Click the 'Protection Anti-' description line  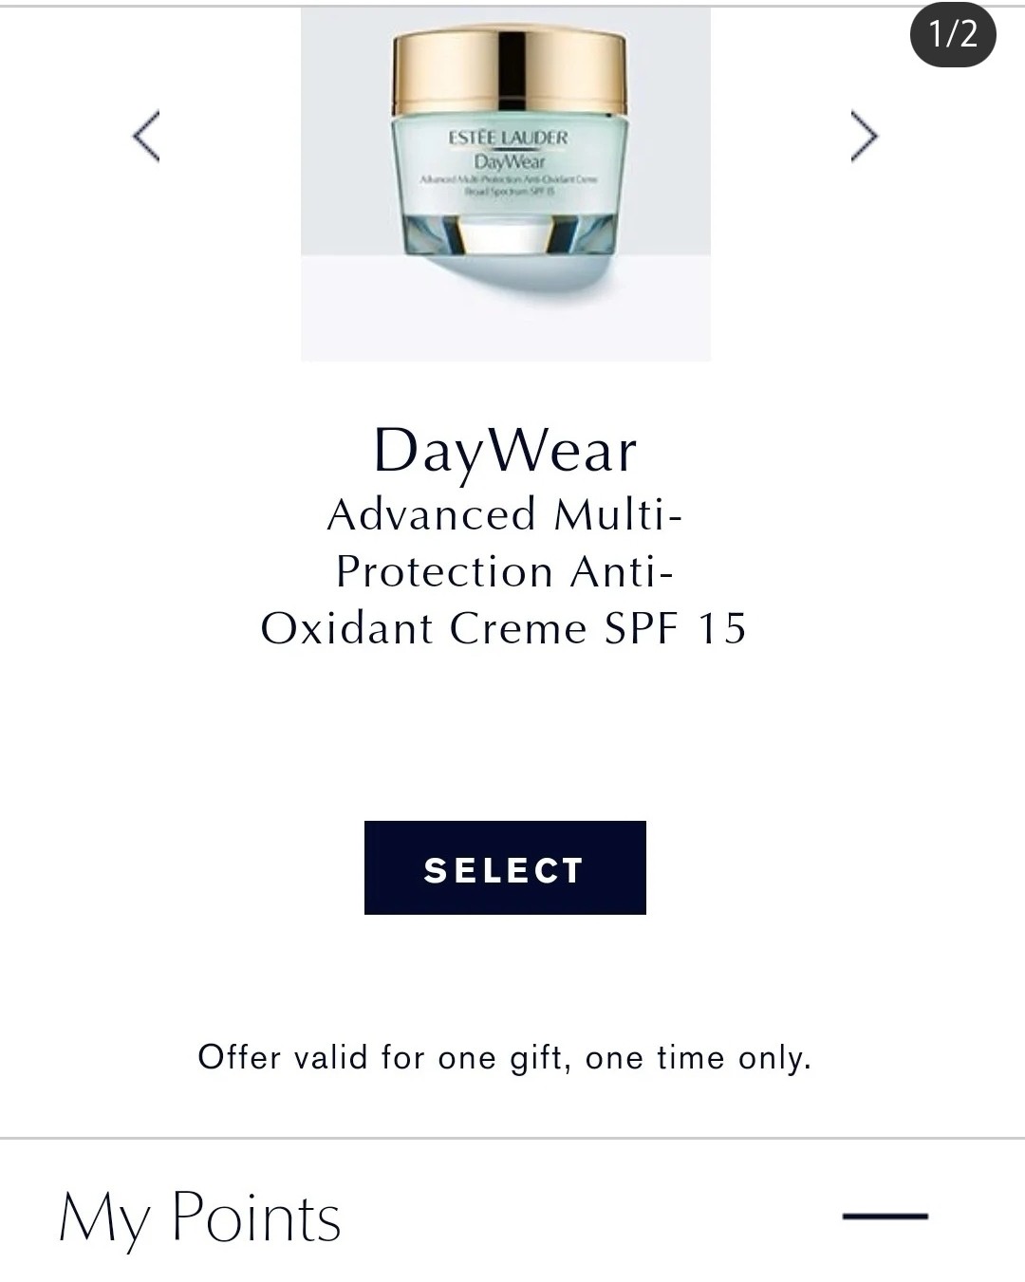point(505,571)
